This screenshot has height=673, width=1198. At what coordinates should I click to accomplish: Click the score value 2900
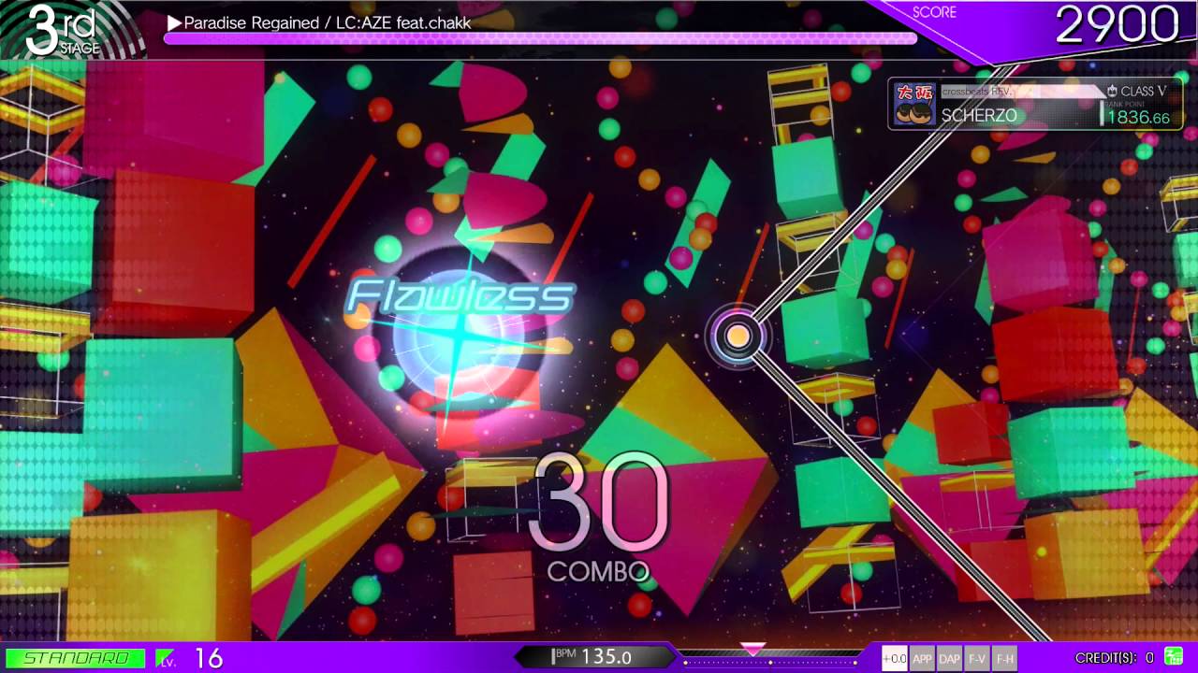tap(1117, 24)
